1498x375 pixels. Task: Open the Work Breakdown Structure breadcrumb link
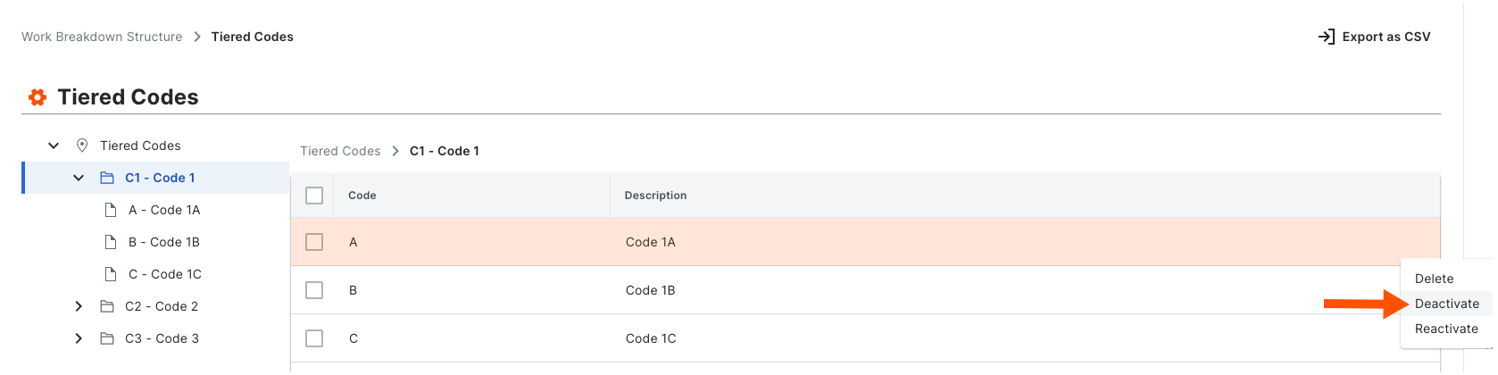[102, 37]
